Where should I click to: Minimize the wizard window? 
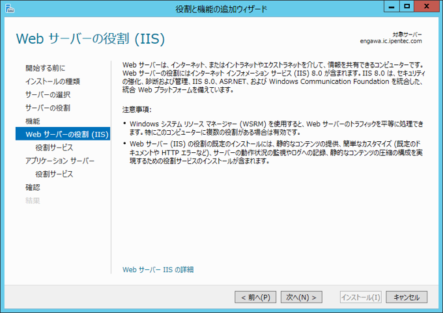click(x=392, y=7)
